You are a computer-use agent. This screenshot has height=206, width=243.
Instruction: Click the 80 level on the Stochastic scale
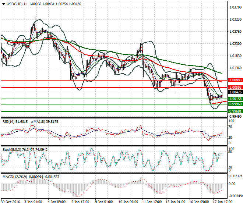[231, 152]
